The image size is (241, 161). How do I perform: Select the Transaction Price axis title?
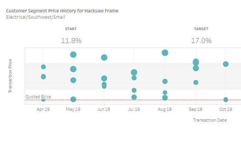[10, 75]
